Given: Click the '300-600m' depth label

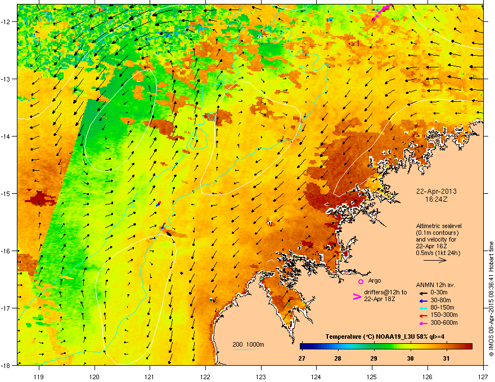Looking at the screenshot, I should 444,323.
